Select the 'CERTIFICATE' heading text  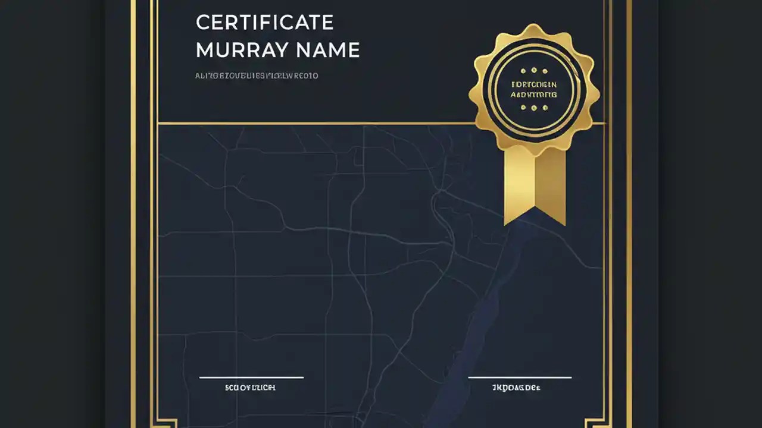click(264, 22)
